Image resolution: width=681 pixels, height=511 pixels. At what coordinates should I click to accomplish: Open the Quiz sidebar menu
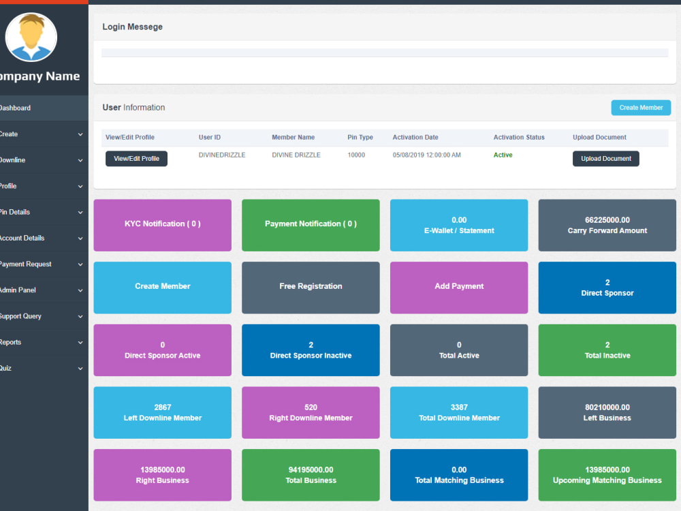(x=44, y=368)
